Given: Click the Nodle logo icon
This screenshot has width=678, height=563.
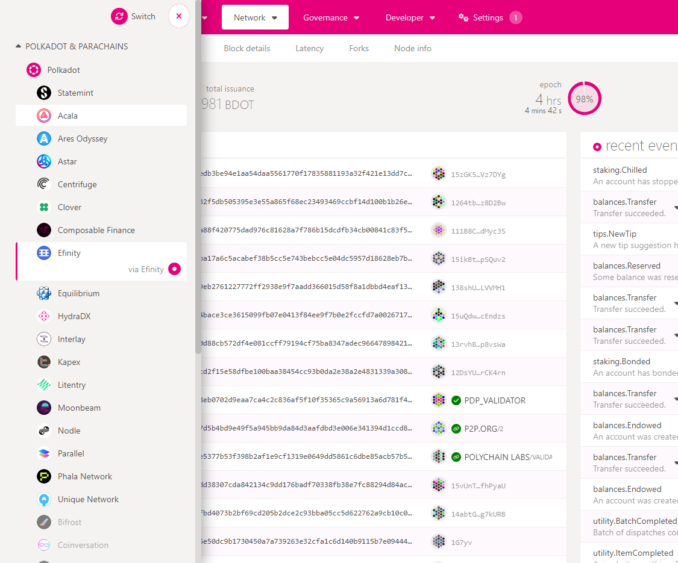Looking at the screenshot, I should 43,431.
